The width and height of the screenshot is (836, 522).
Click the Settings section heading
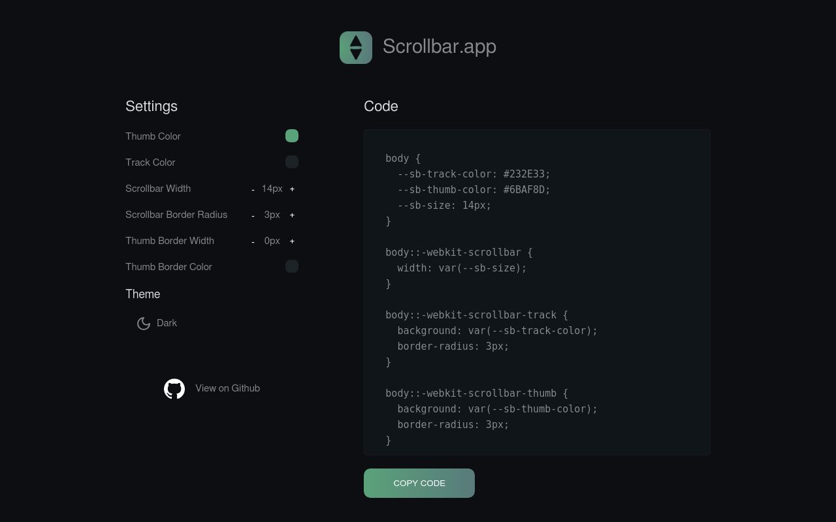pos(151,106)
